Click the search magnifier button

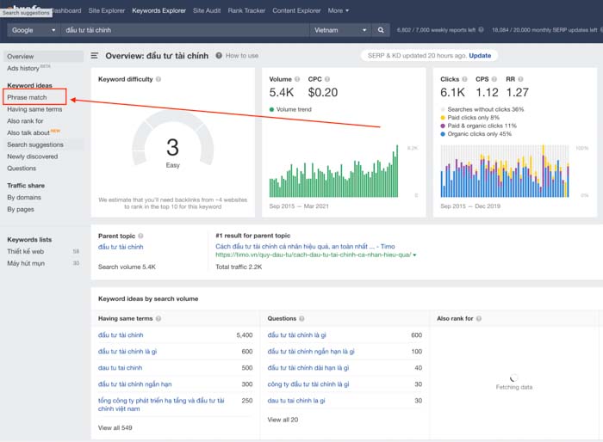(381, 30)
